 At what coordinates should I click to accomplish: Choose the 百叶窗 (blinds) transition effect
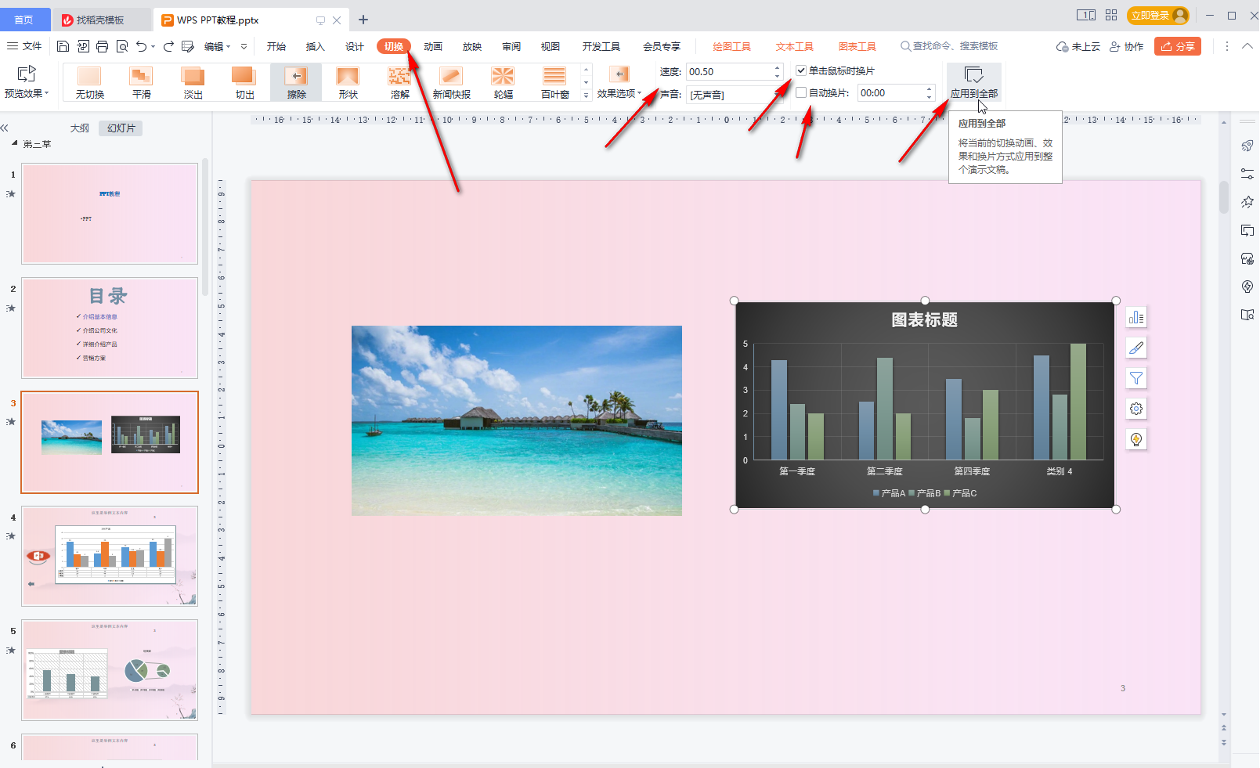tap(554, 82)
